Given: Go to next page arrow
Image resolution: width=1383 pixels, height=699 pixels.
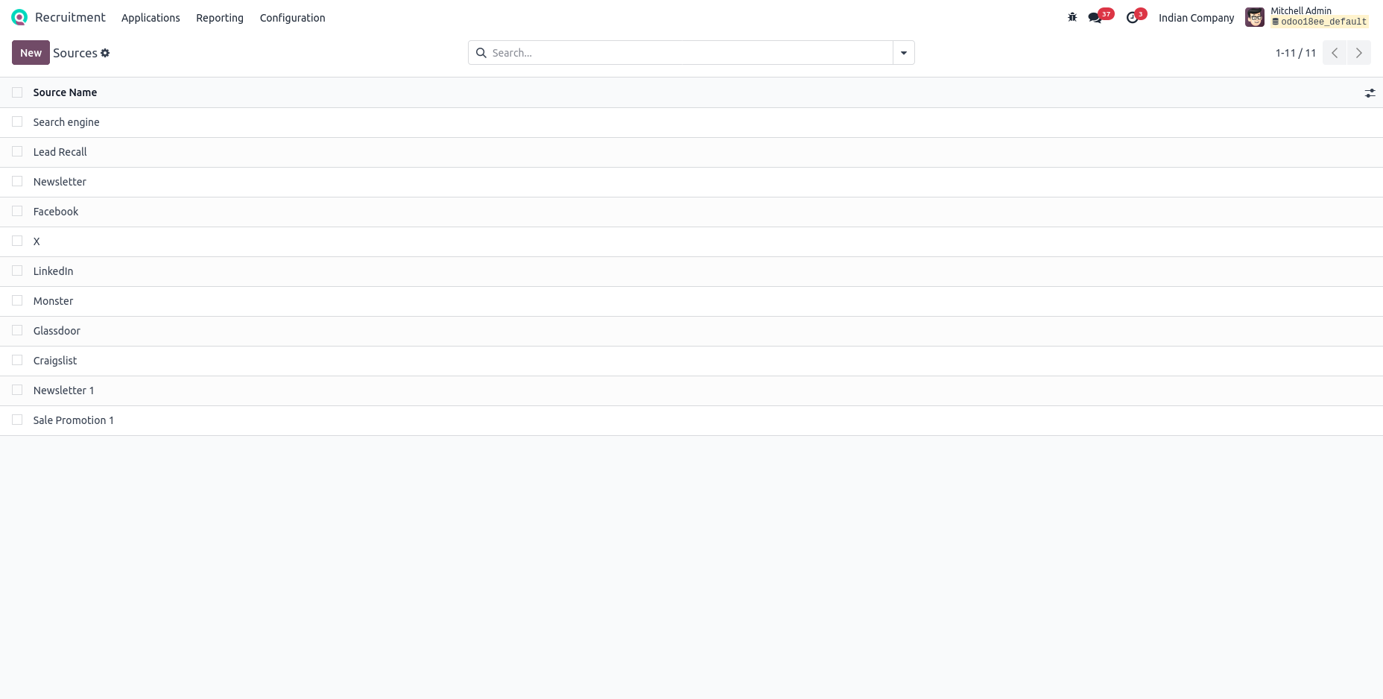Looking at the screenshot, I should (x=1359, y=53).
